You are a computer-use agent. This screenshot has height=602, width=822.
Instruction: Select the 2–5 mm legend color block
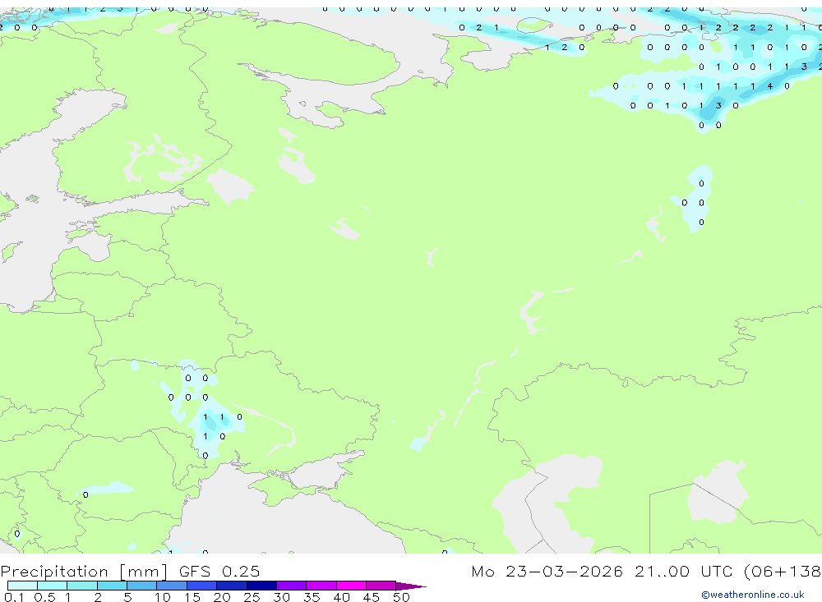pos(112,586)
